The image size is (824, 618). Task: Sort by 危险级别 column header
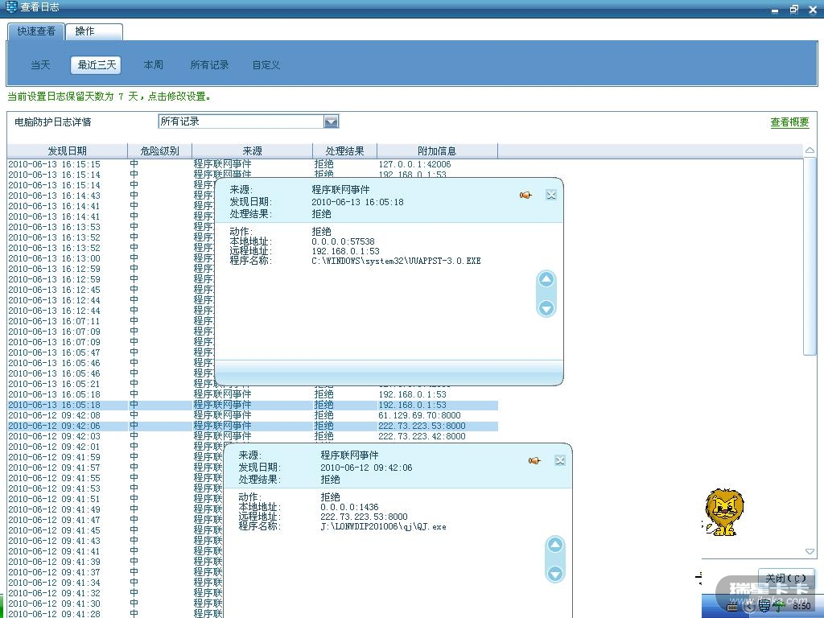[x=160, y=150]
